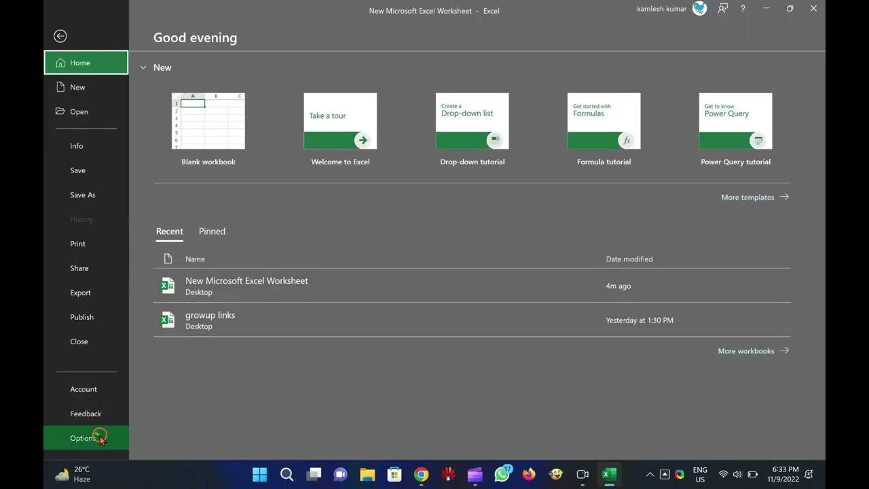Screen dimensions: 869x489
Task: Open taskbar Search
Action: (286, 474)
